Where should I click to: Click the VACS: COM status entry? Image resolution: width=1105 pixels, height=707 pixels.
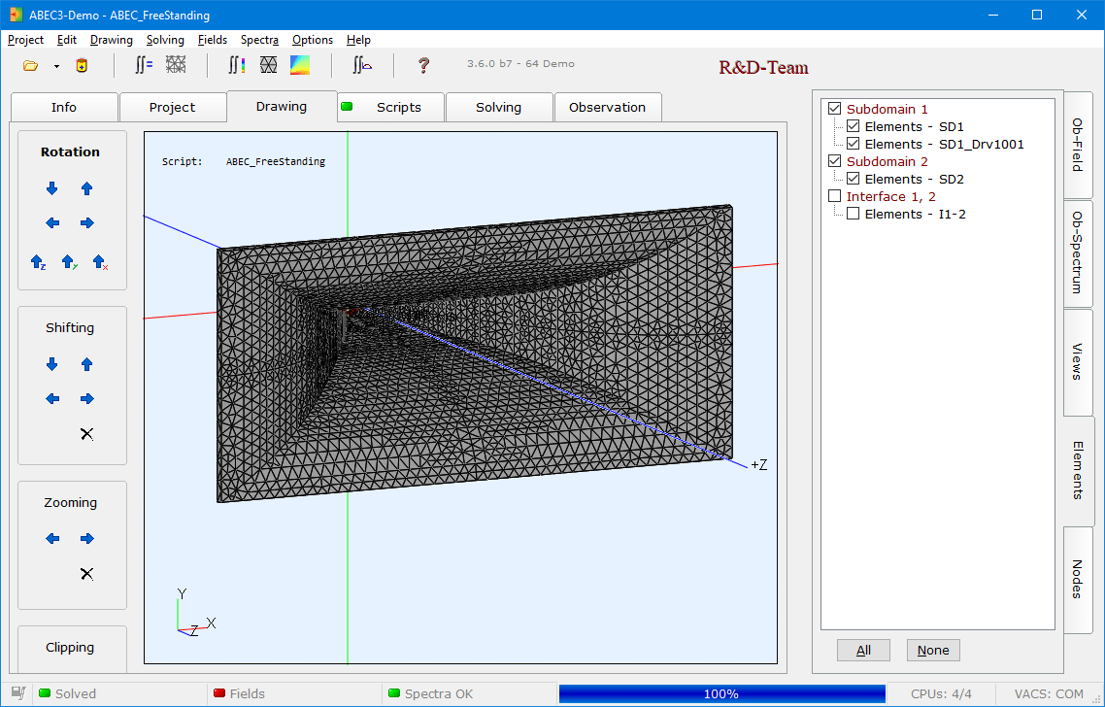[1049, 693]
